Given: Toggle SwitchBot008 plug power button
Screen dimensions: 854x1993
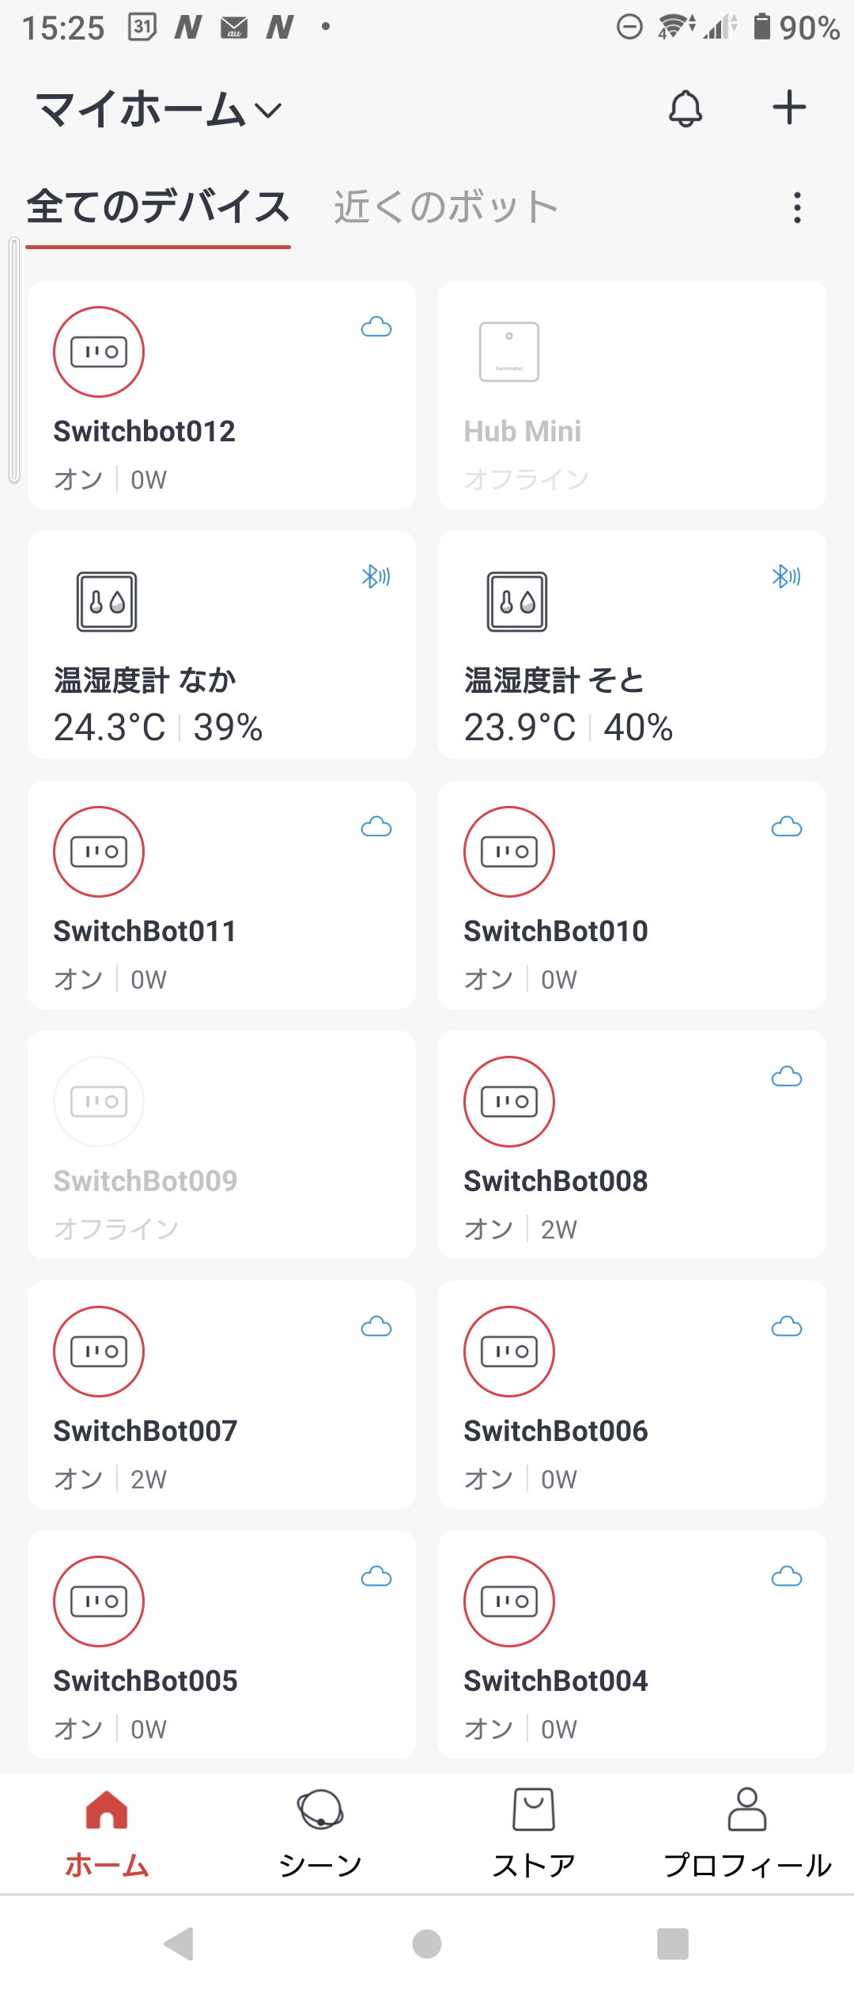Looking at the screenshot, I should 509,1102.
